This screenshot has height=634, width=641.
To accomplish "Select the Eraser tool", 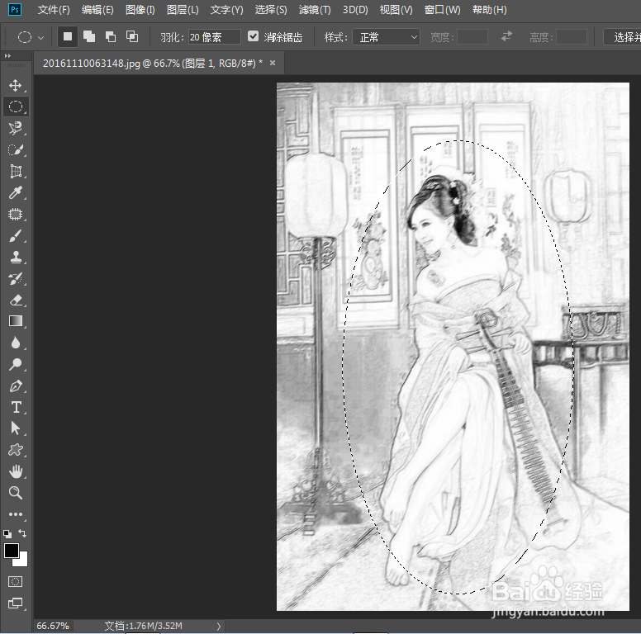I will coord(16,300).
